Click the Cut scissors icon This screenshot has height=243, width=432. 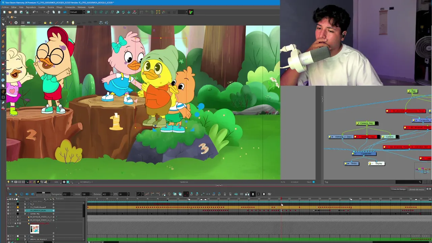(x=48, y=12)
